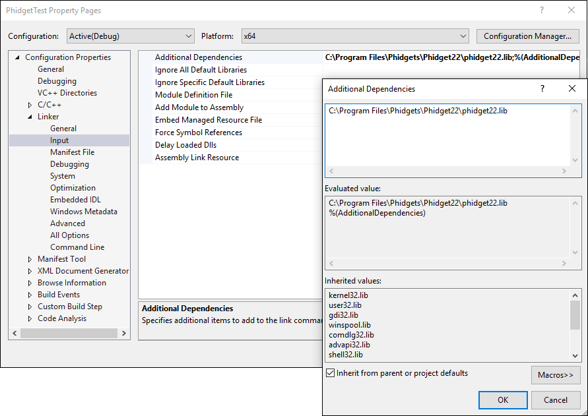
Task: Click the Property Pages help question mark
Action: tap(542, 10)
